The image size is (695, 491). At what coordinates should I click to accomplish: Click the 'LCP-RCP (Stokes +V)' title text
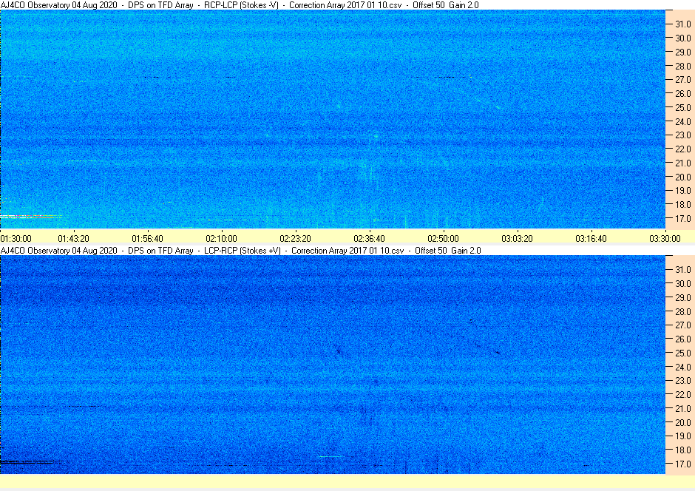[243, 251]
